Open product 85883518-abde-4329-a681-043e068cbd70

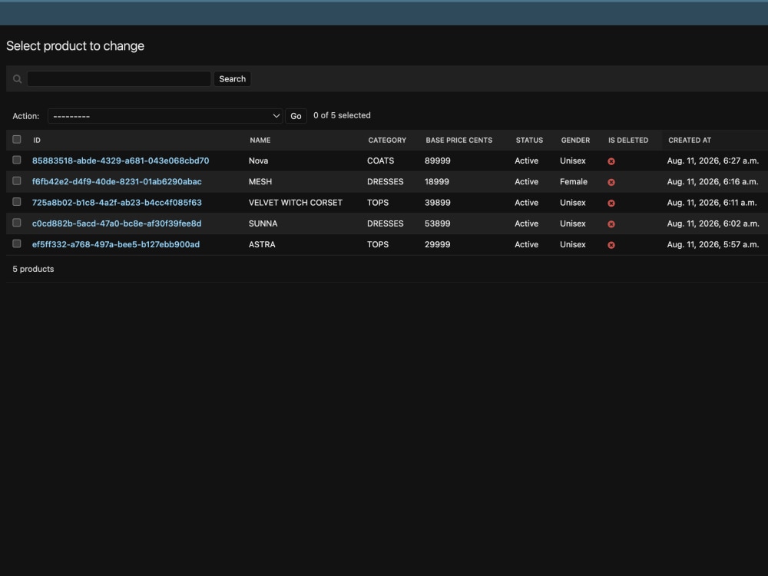(x=121, y=161)
